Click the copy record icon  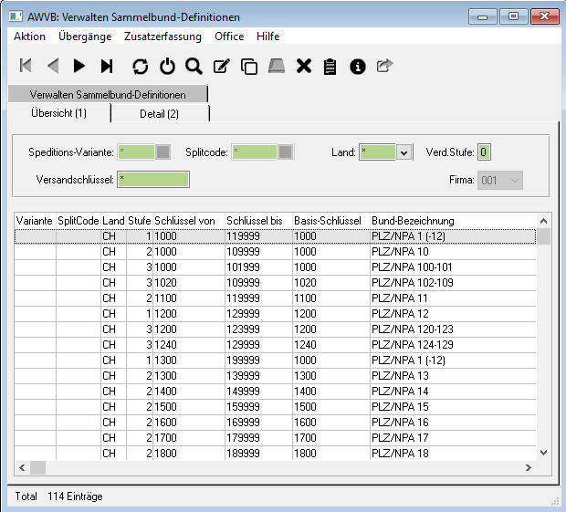[248, 66]
